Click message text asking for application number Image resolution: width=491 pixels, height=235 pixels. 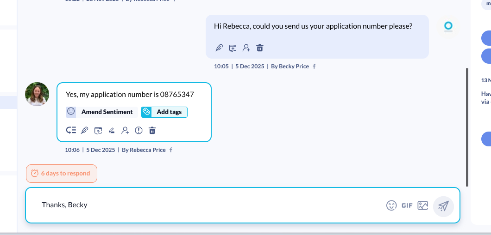tap(313, 26)
